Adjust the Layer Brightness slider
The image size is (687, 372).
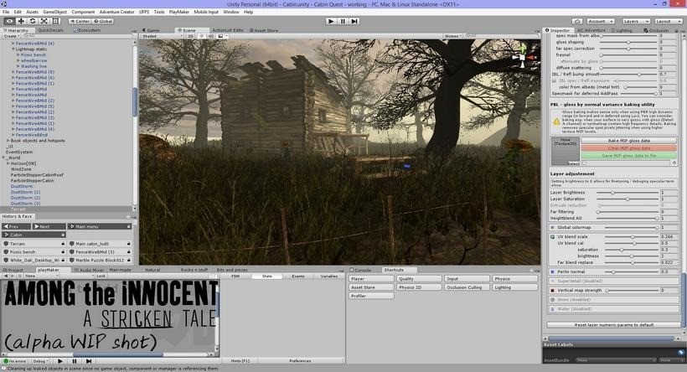628,193
